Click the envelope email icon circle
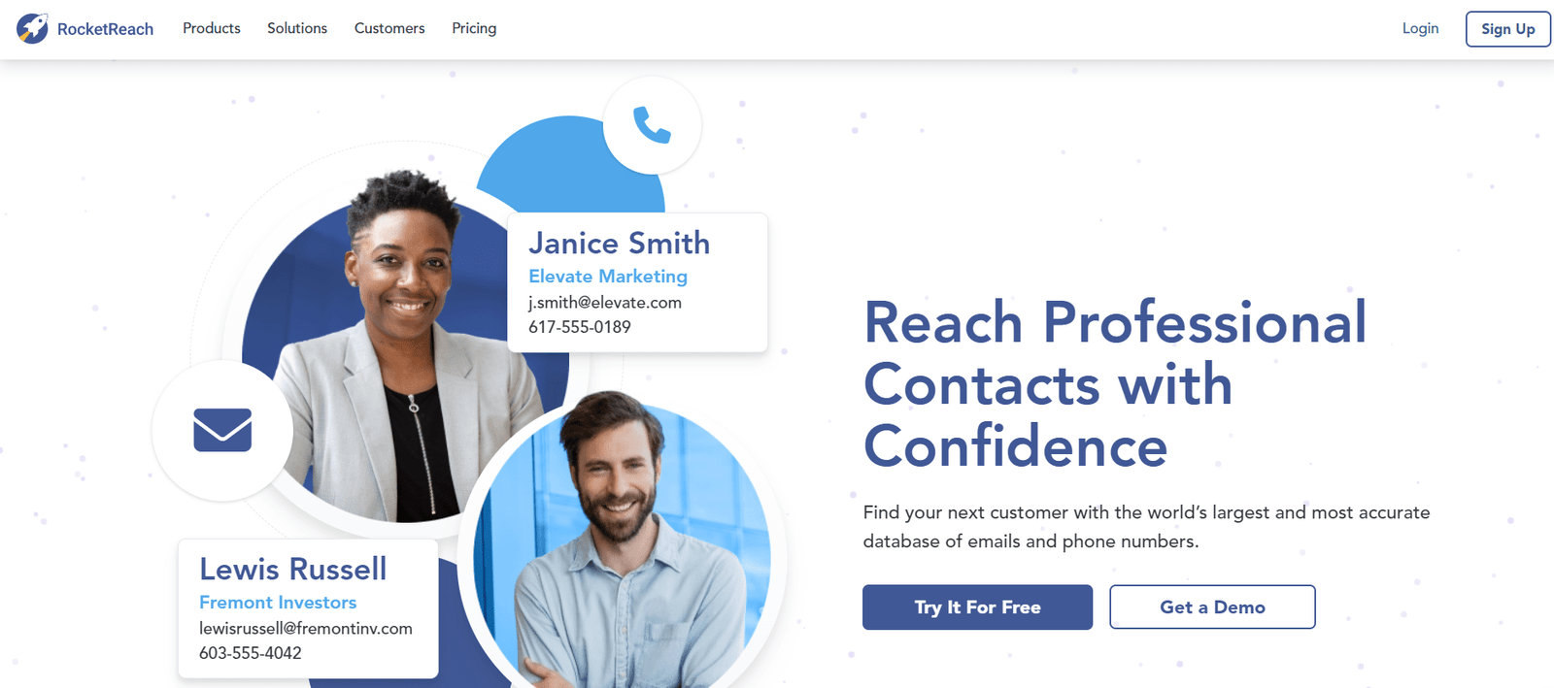Viewport: 1554px width, 688px height. [x=222, y=430]
